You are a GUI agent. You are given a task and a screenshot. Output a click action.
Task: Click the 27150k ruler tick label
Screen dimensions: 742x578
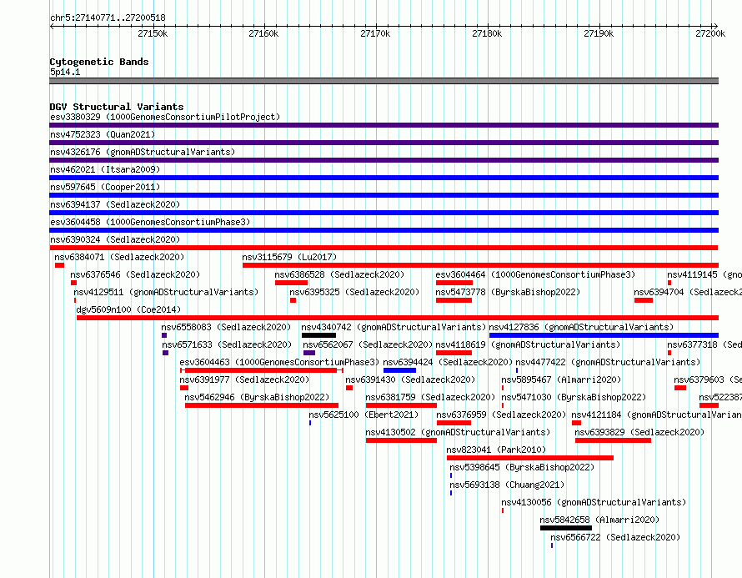pos(153,33)
